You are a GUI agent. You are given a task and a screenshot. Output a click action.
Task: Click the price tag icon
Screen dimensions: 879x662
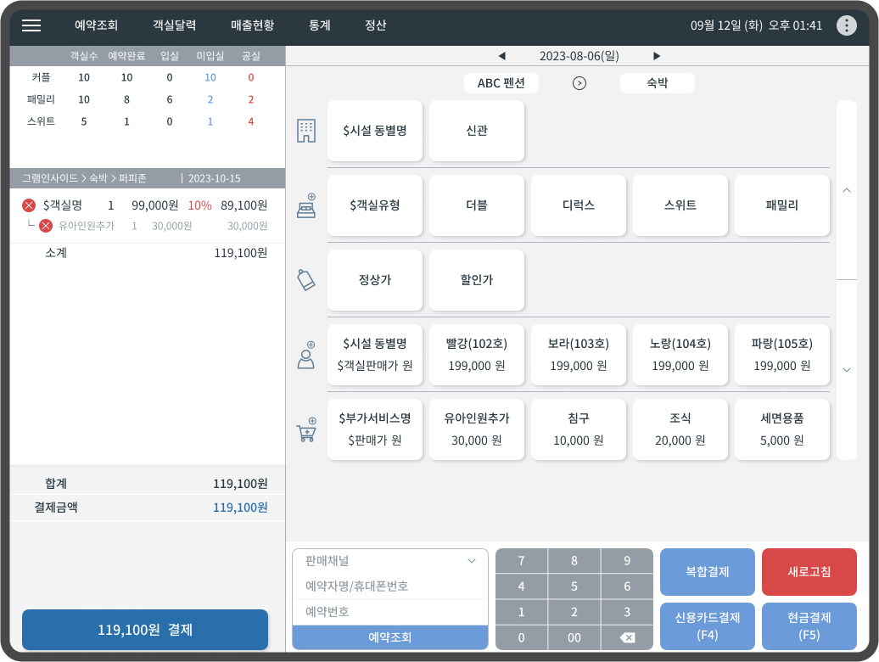click(305, 280)
